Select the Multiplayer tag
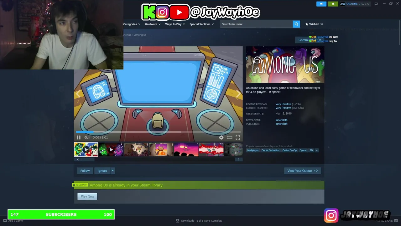Viewport: 401px width, 226px height. 253,150
